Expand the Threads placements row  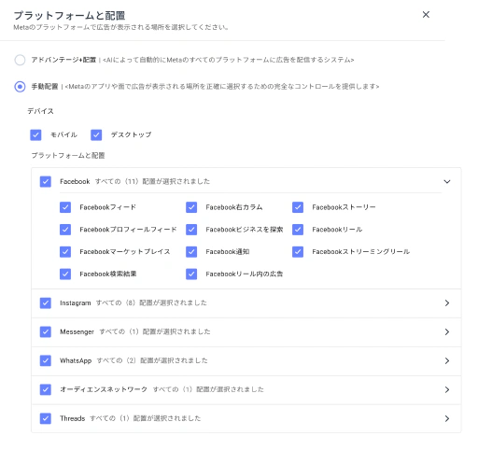point(447,418)
